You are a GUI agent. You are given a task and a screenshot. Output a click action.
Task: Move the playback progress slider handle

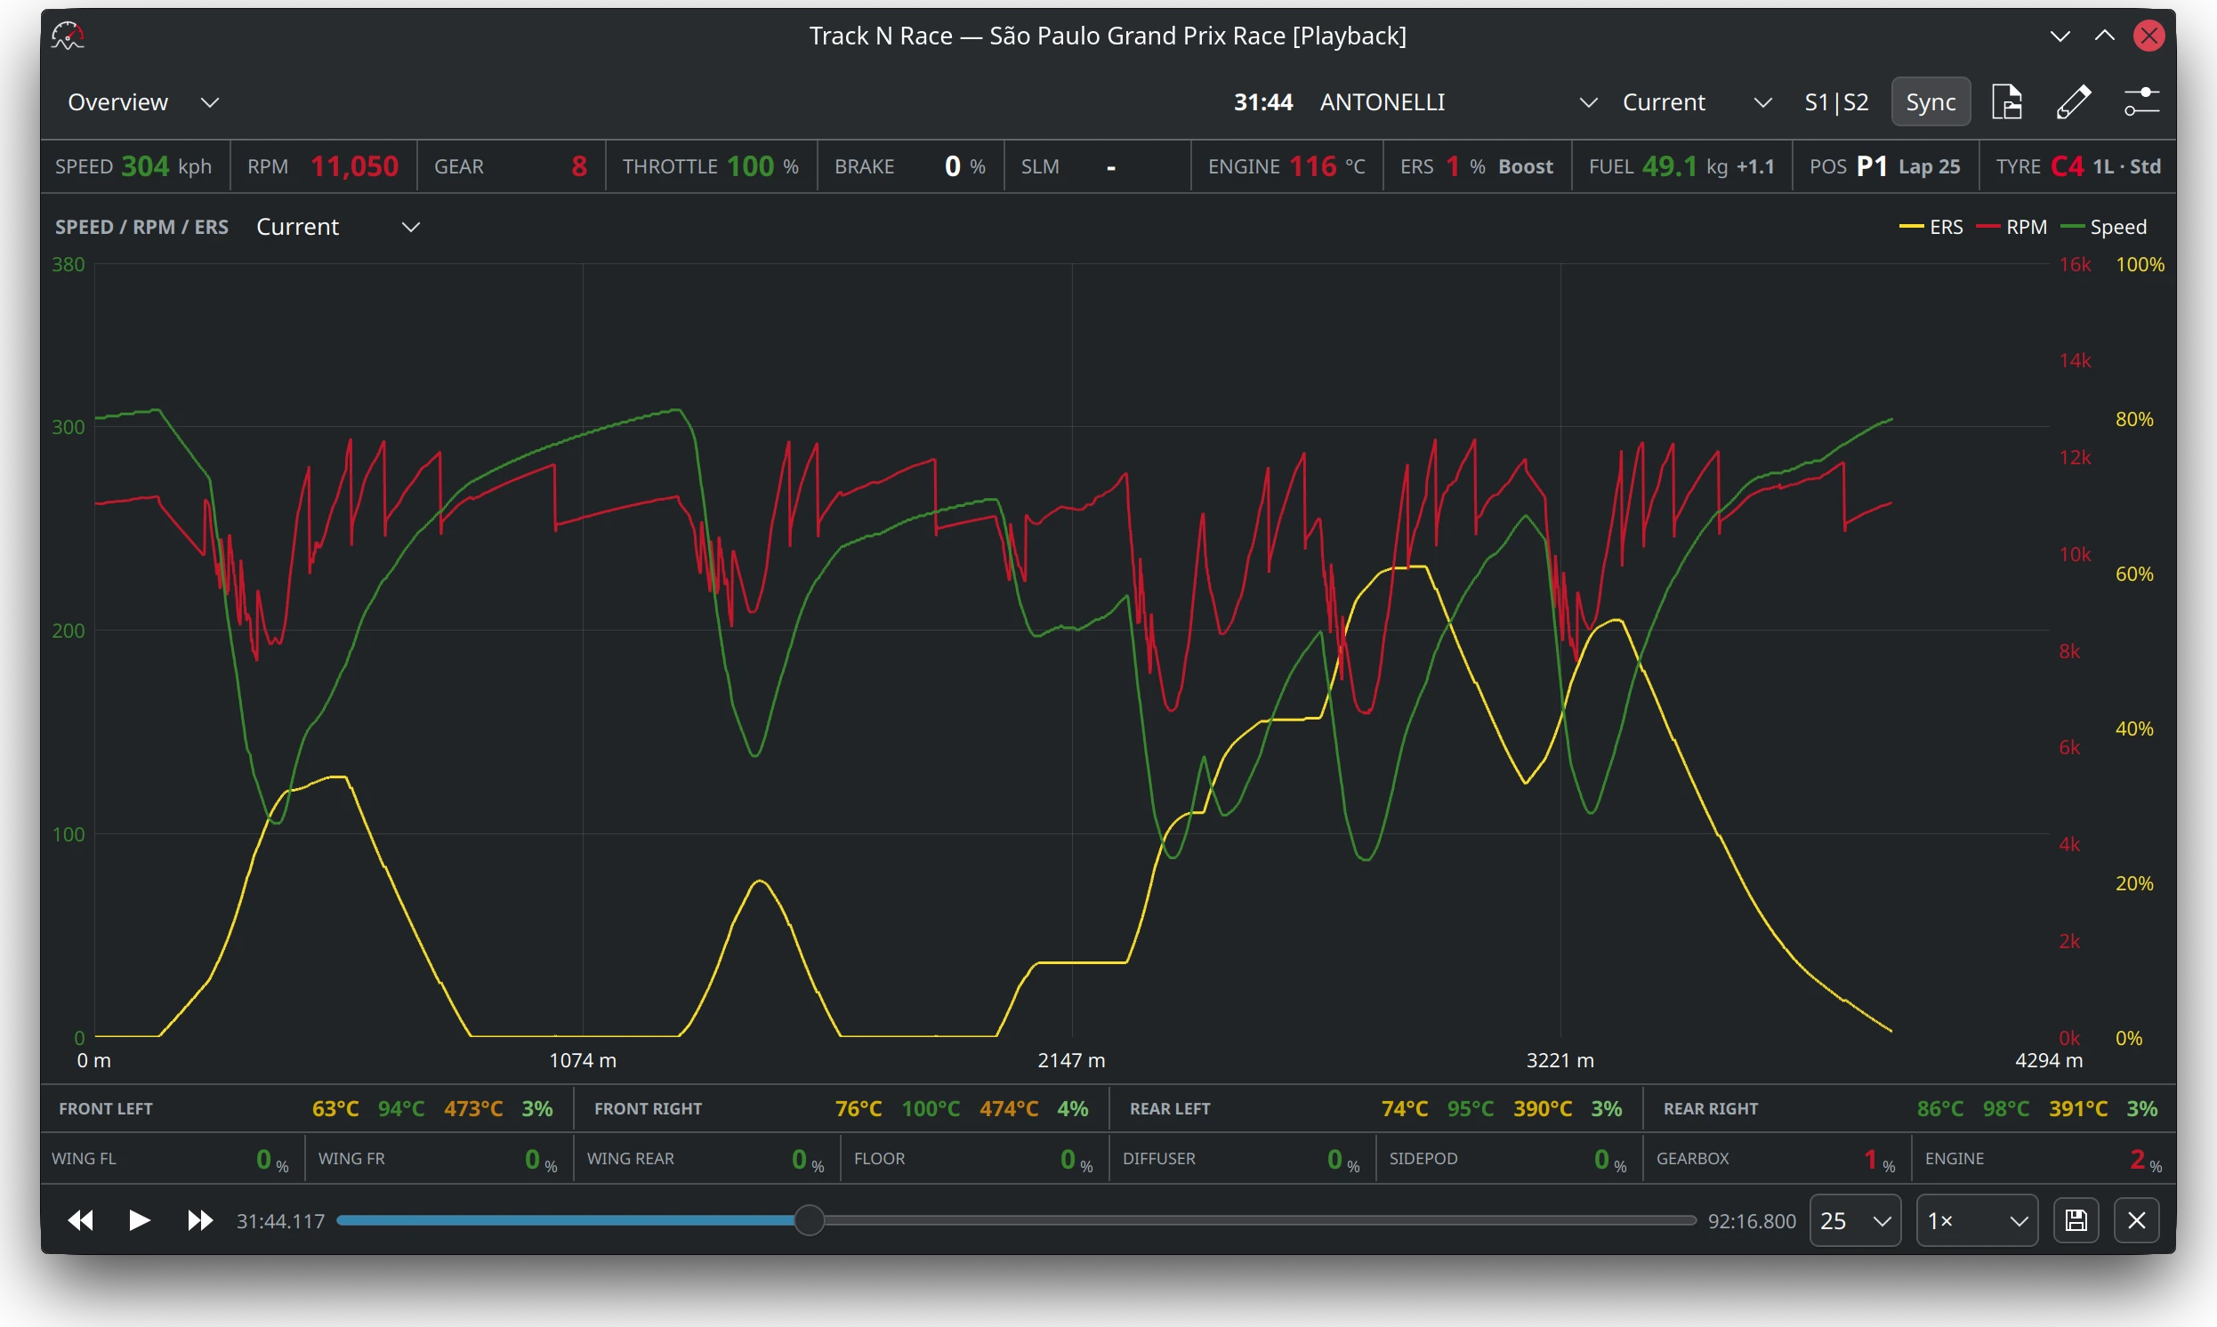tap(809, 1219)
